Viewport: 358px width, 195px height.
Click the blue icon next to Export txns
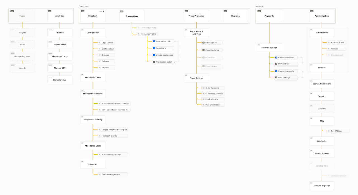coord(154,48)
